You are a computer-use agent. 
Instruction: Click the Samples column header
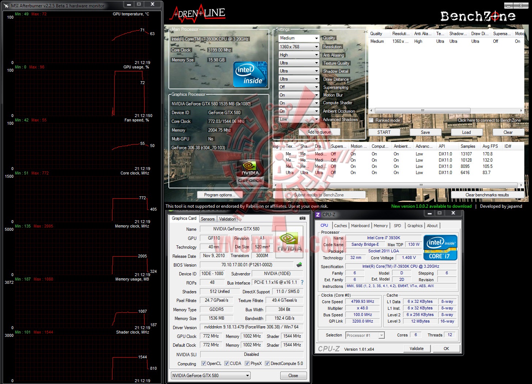[468, 146]
